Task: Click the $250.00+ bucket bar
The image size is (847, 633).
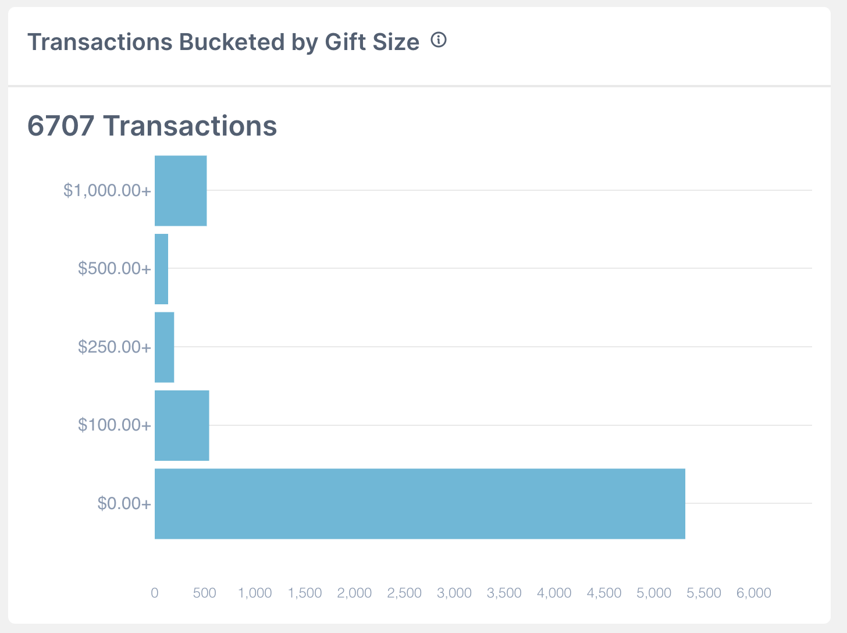Action: coord(165,347)
